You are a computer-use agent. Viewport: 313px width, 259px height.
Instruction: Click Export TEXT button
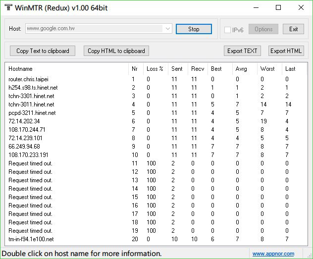click(x=242, y=51)
